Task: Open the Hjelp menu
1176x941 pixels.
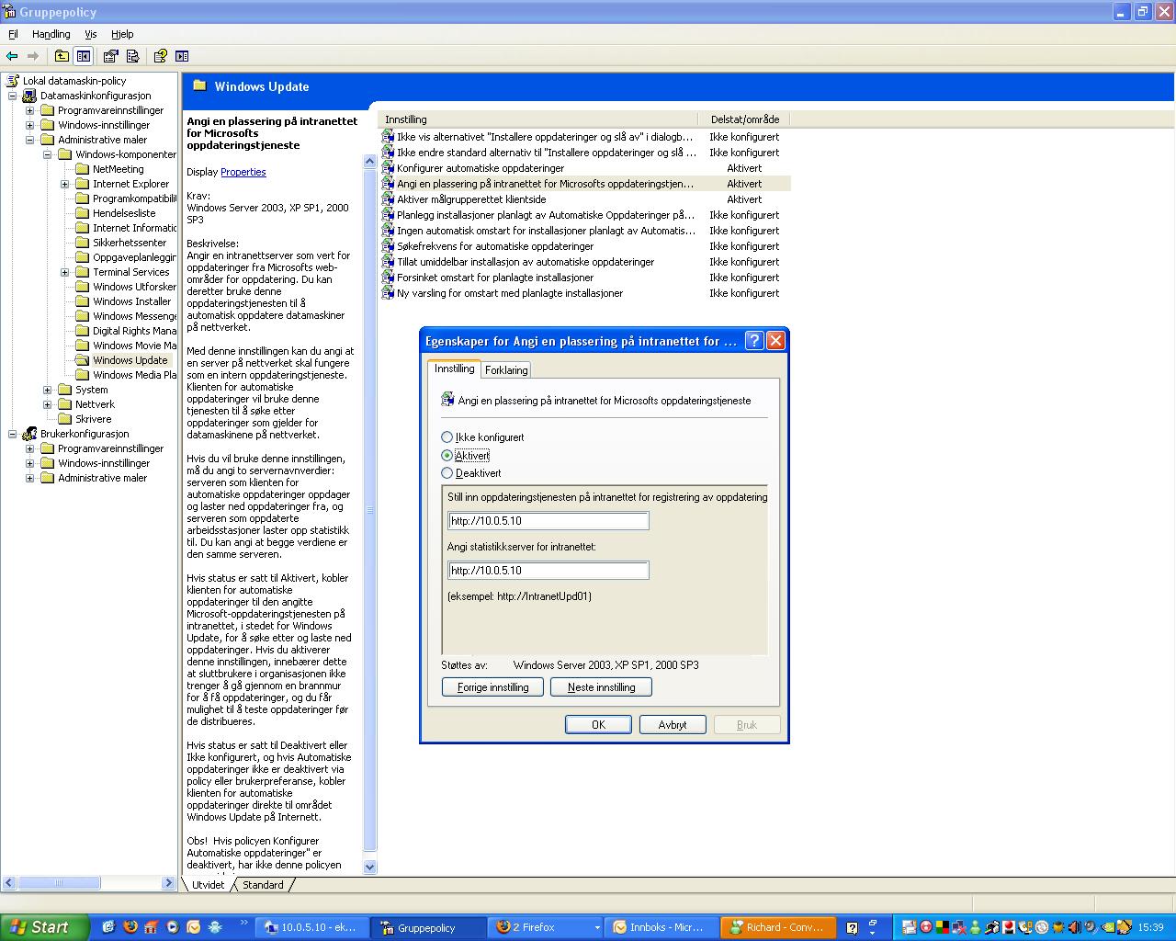Action: 122,34
